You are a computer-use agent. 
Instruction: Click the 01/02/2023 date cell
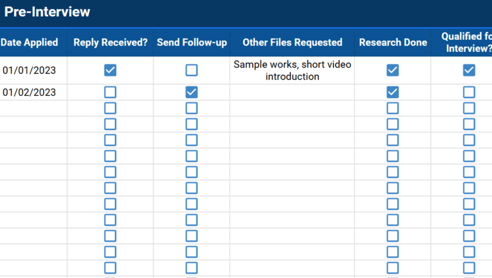(30, 92)
